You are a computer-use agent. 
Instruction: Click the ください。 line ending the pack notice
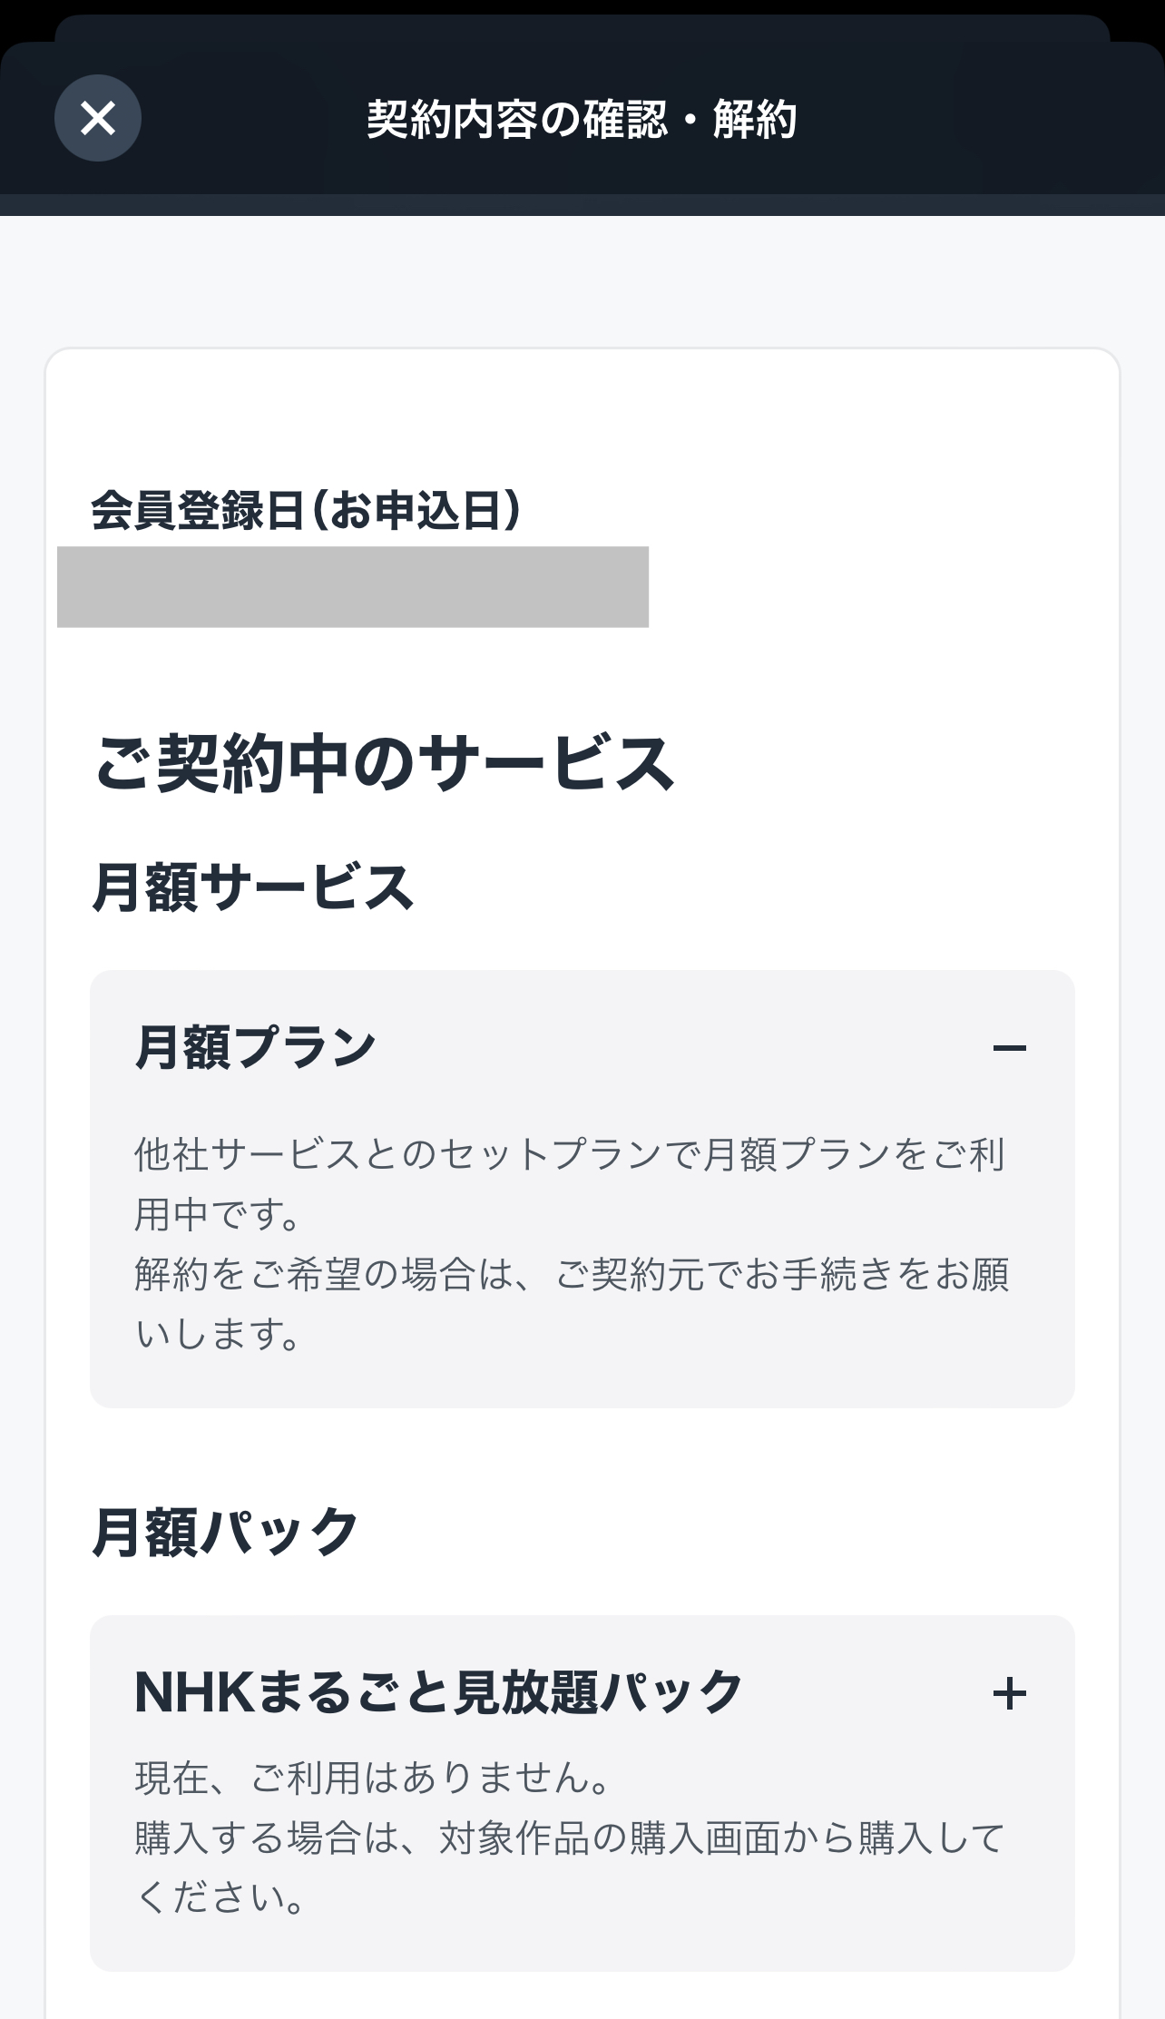pos(221,1898)
